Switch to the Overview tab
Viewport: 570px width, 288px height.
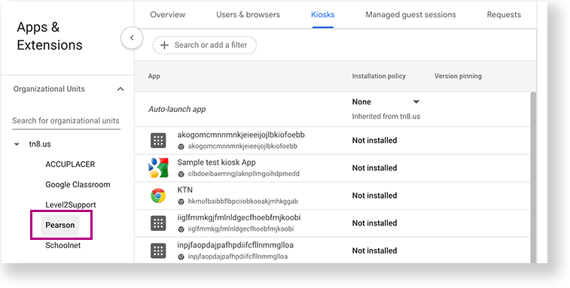tap(168, 14)
